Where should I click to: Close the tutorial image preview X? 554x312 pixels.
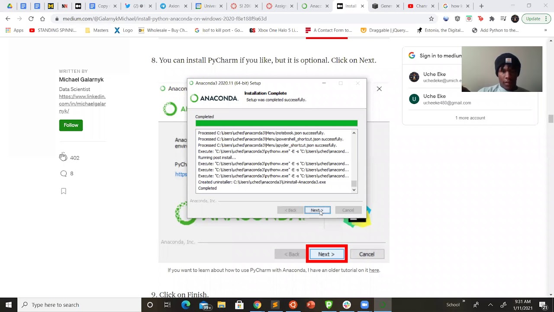click(379, 89)
